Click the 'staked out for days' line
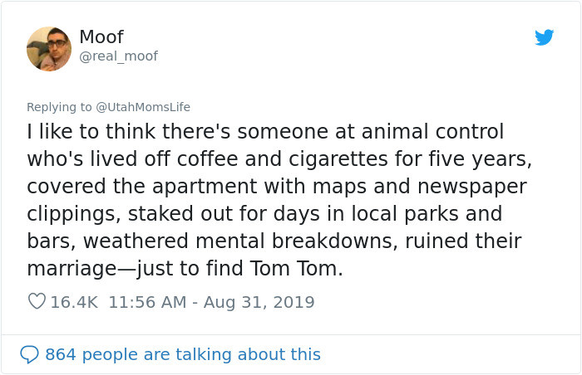Screen dimensions: 582x375 (x=264, y=214)
